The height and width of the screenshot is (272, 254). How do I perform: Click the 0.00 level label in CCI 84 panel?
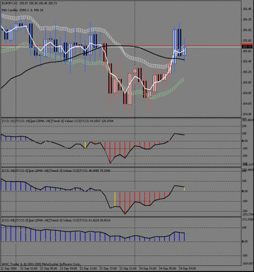(244, 242)
